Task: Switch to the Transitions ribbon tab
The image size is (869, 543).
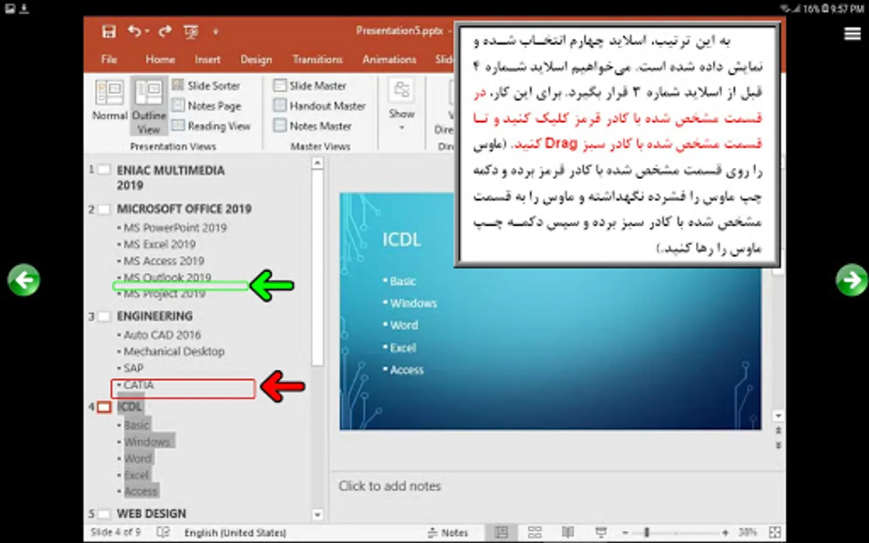Action: pyautogui.click(x=317, y=59)
